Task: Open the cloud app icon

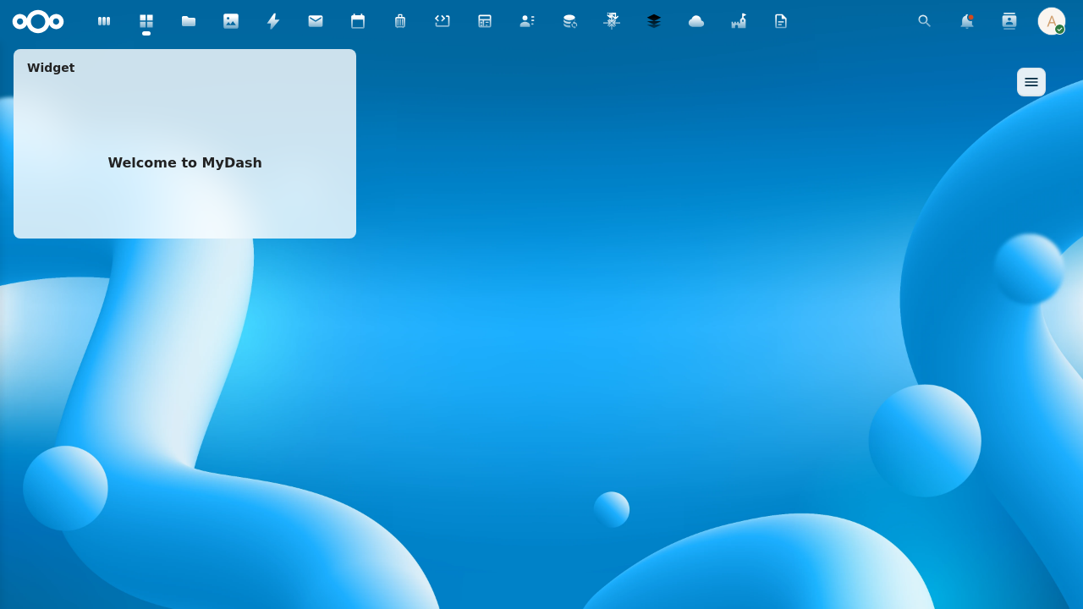Action: (696, 21)
